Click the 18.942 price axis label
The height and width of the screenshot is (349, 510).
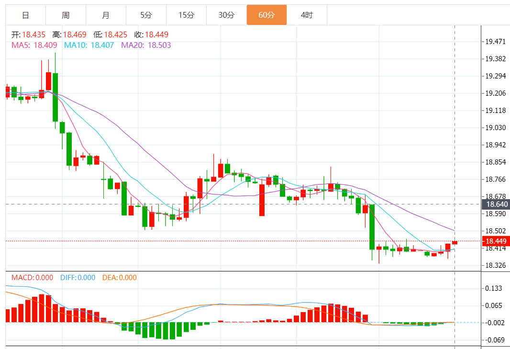pyautogui.click(x=495, y=145)
